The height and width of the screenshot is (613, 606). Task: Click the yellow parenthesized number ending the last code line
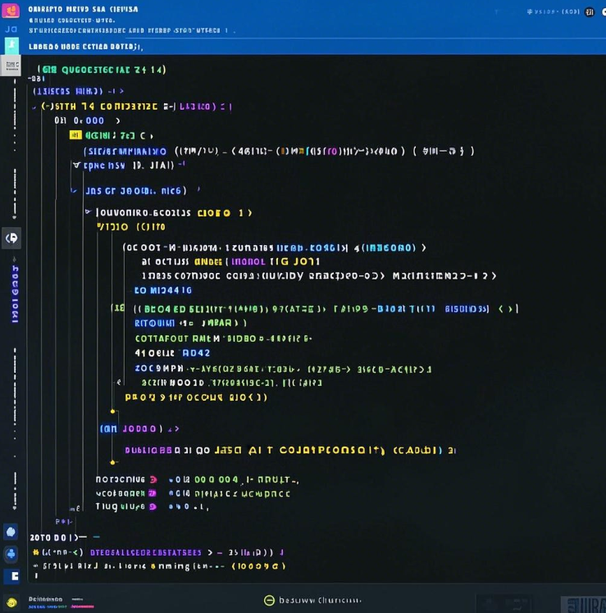coord(258,566)
